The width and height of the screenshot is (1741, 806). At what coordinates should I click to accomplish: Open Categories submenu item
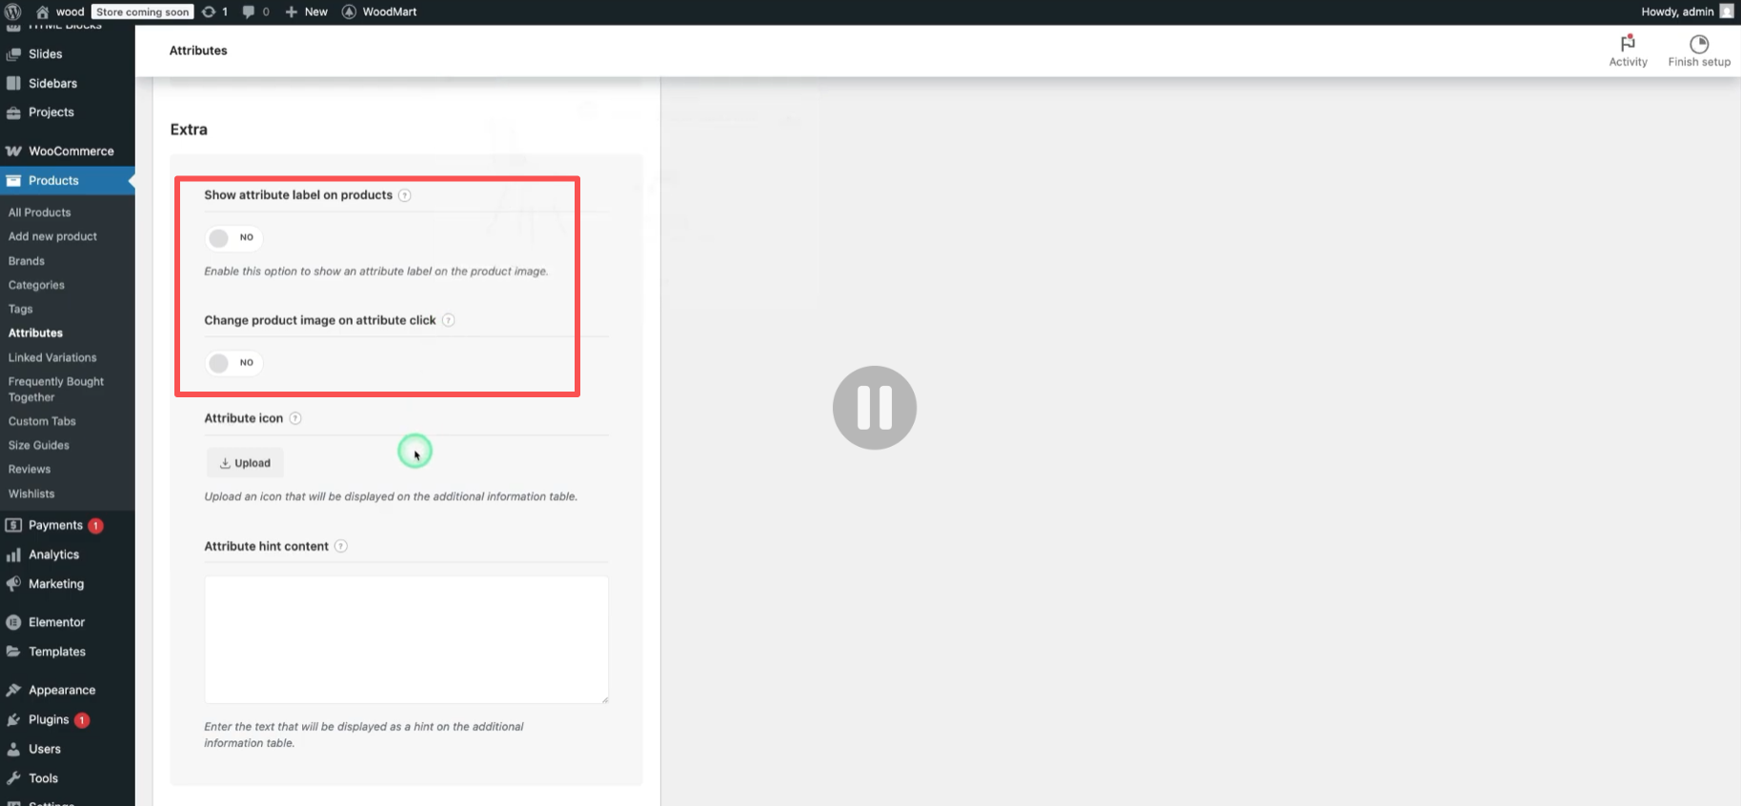[x=36, y=285]
